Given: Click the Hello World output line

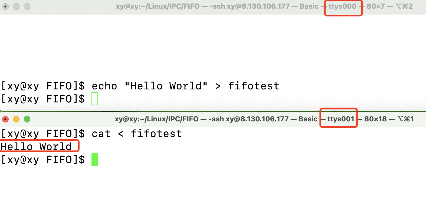Looking at the screenshot, I should (36, 147).
